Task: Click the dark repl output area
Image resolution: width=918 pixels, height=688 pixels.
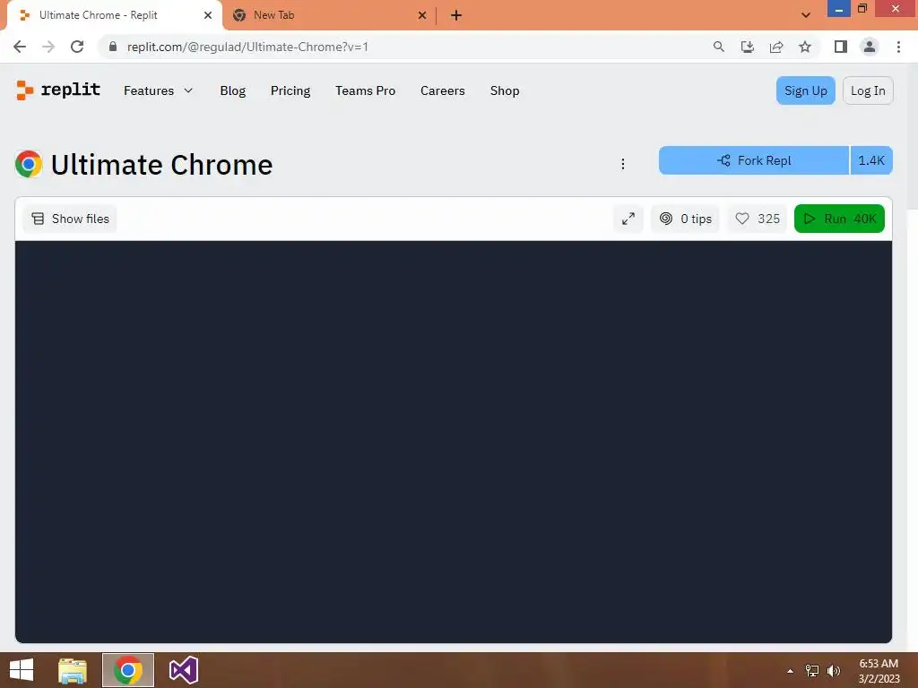Action: tap(453, 442)
